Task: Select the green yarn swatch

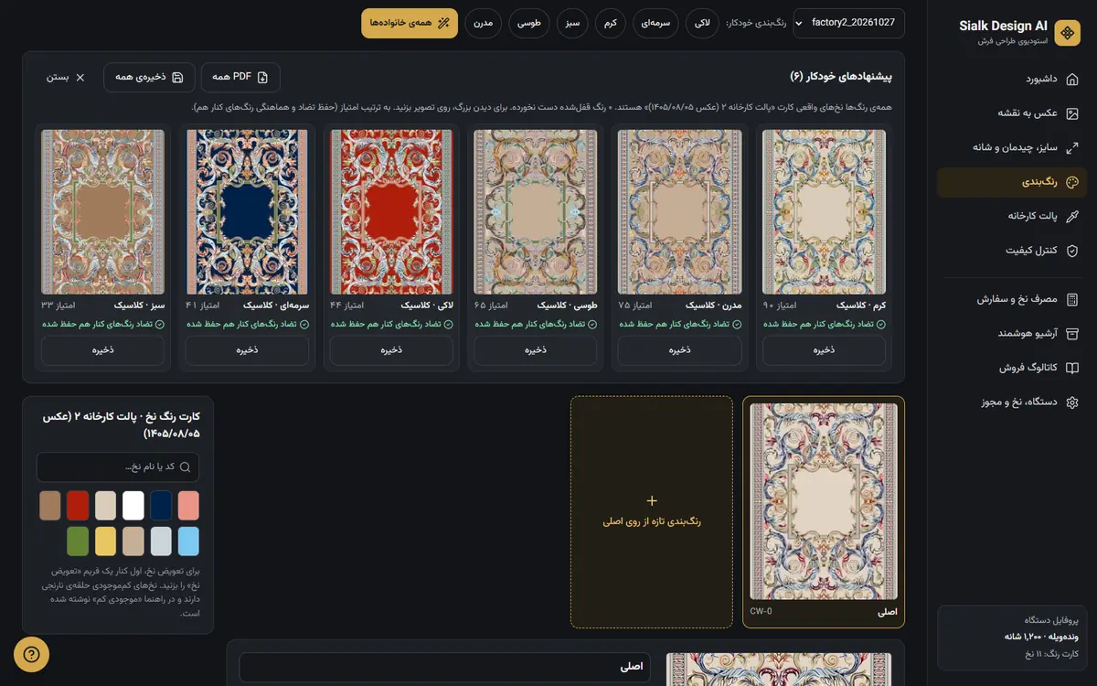Action: point(78,541)
